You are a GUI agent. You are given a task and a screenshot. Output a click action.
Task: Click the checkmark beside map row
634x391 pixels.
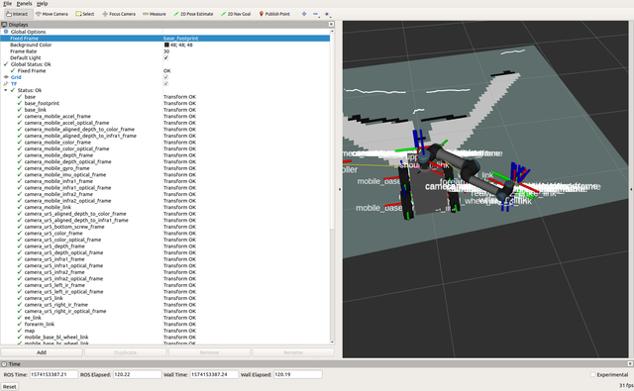[x=20, y=331]
